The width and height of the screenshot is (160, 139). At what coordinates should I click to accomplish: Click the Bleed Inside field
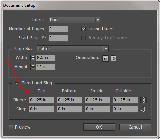[x=97, y=100]
